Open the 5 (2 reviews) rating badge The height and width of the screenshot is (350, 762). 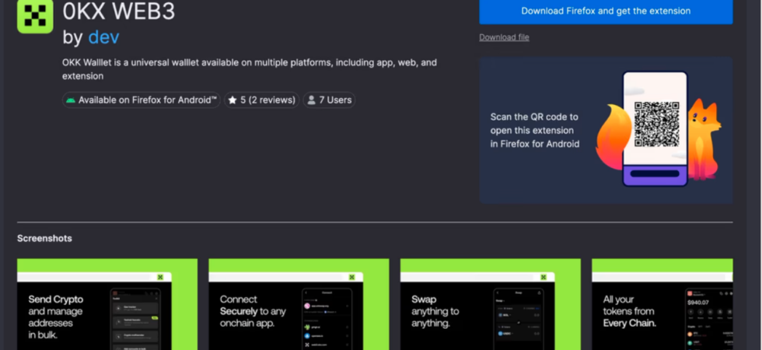pos(261,100)
